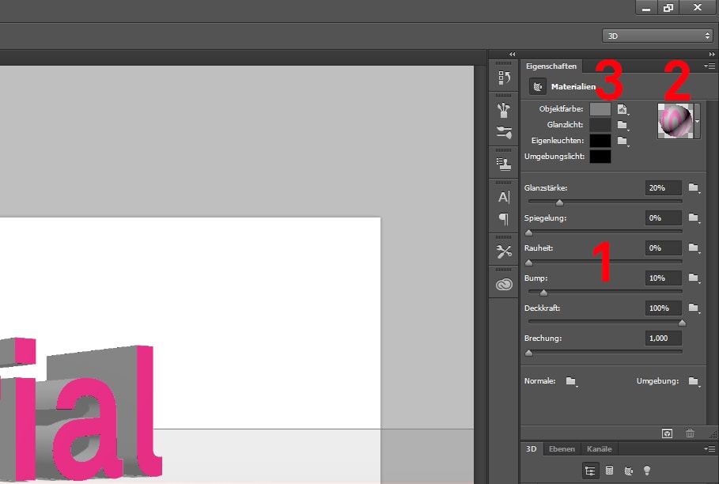The image size is (719, 484).
Task: Click the Umgebung texture folder button
Action: tap(693, 381)
